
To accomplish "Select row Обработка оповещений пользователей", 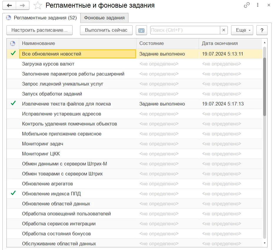I will coord(134,214).
